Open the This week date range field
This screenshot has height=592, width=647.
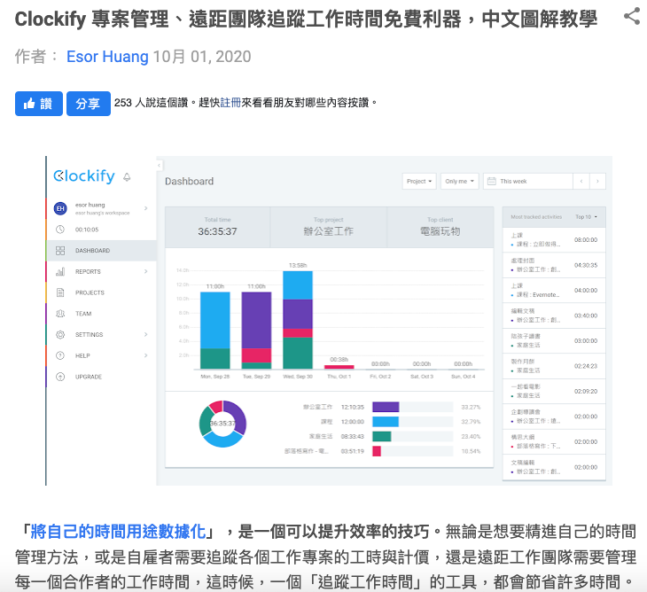(528, 181)
